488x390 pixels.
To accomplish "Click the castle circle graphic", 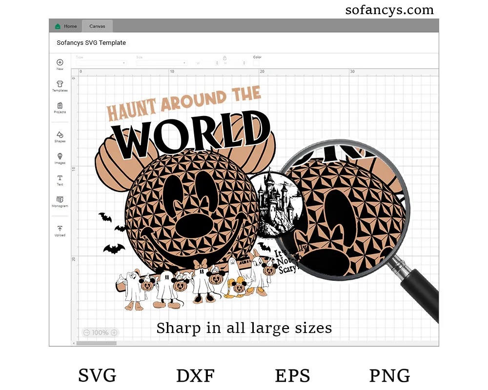I will pos(276,204).
